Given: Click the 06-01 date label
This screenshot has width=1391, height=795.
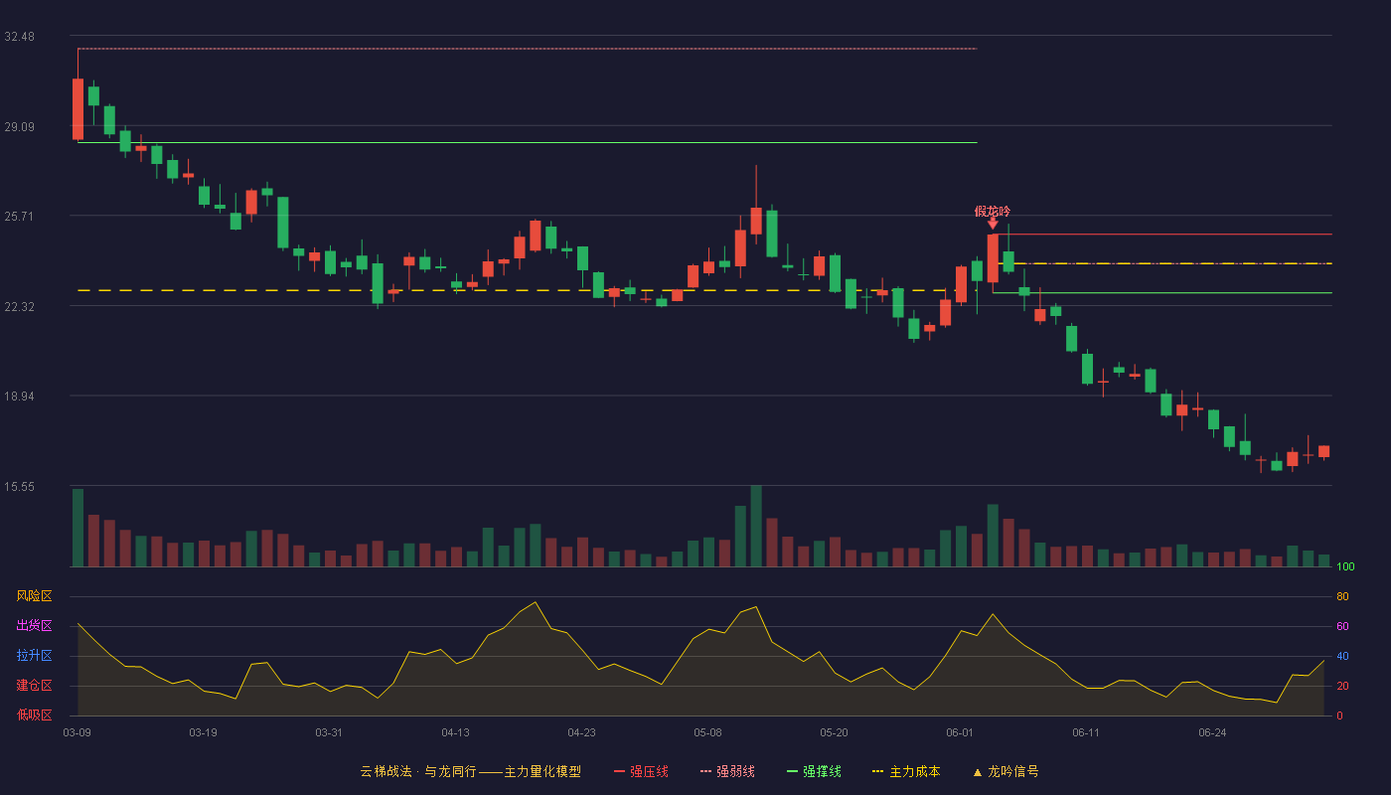Looking at the screenshot, I should [960, 732].
